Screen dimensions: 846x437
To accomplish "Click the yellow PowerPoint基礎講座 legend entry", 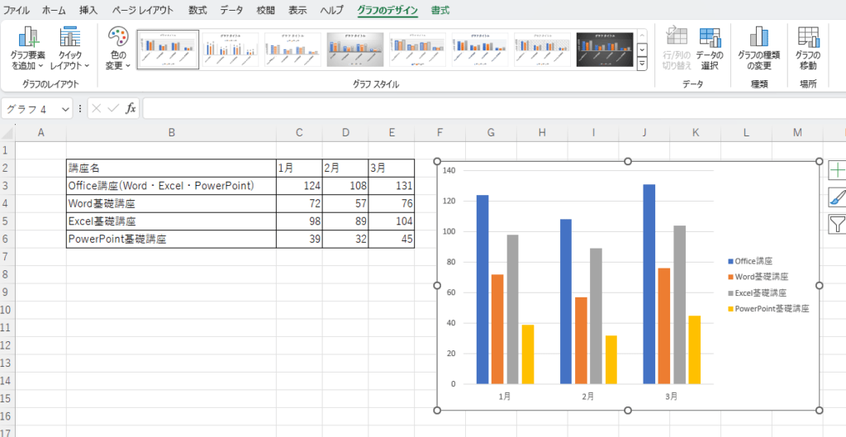I will pos(768,309).
